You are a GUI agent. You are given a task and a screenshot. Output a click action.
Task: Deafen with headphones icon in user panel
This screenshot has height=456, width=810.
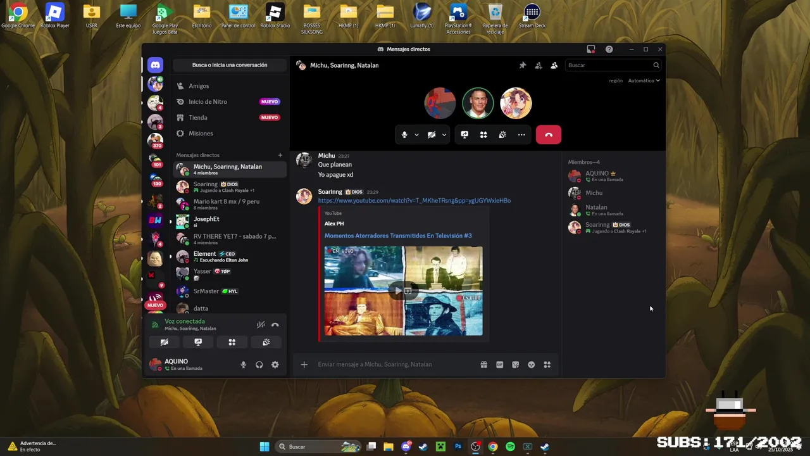[259, 365]
